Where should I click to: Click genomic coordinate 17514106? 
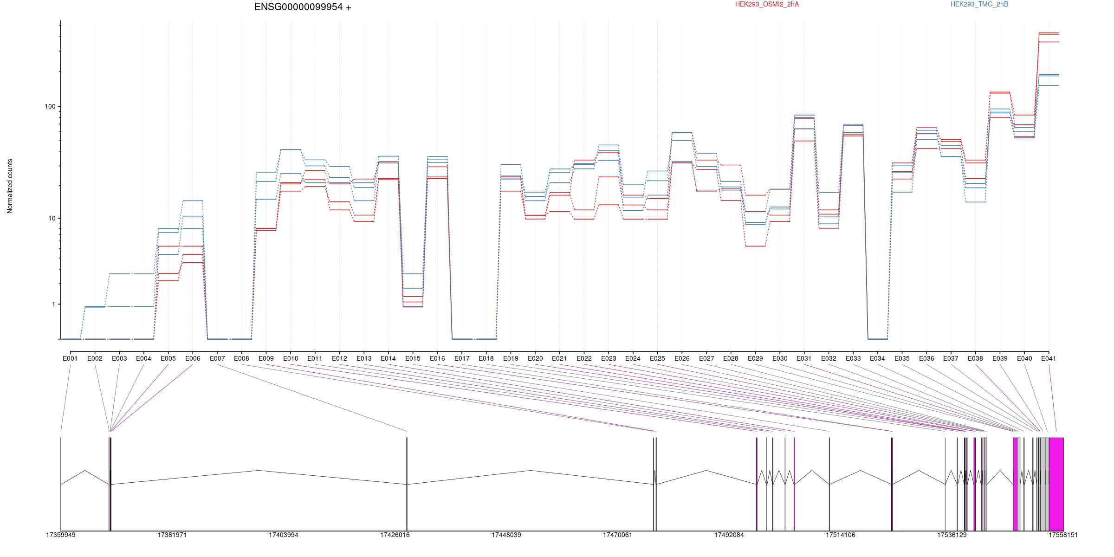point(841,535)
